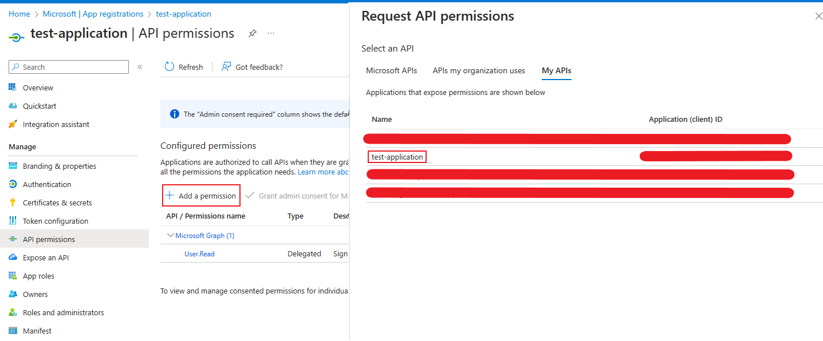Open Microsoft Graph (1) link

pyautogui.click(x=204, y=235)
